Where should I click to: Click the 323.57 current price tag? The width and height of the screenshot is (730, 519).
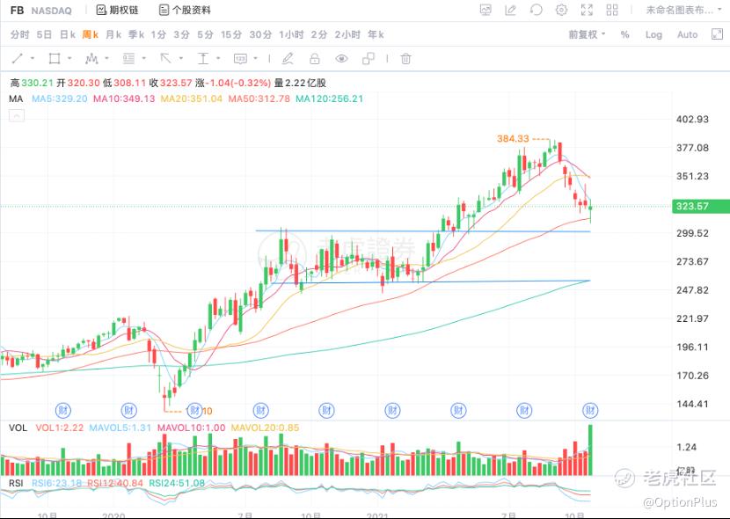point(701,206)
